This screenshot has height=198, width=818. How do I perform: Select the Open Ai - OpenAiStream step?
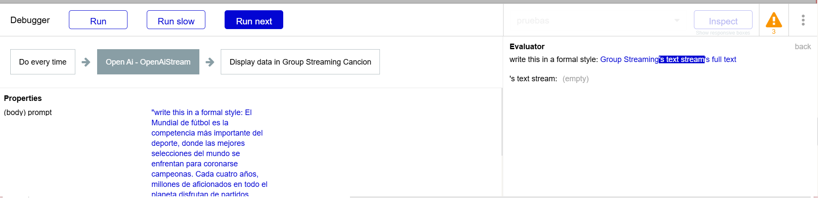click(148, 62)
